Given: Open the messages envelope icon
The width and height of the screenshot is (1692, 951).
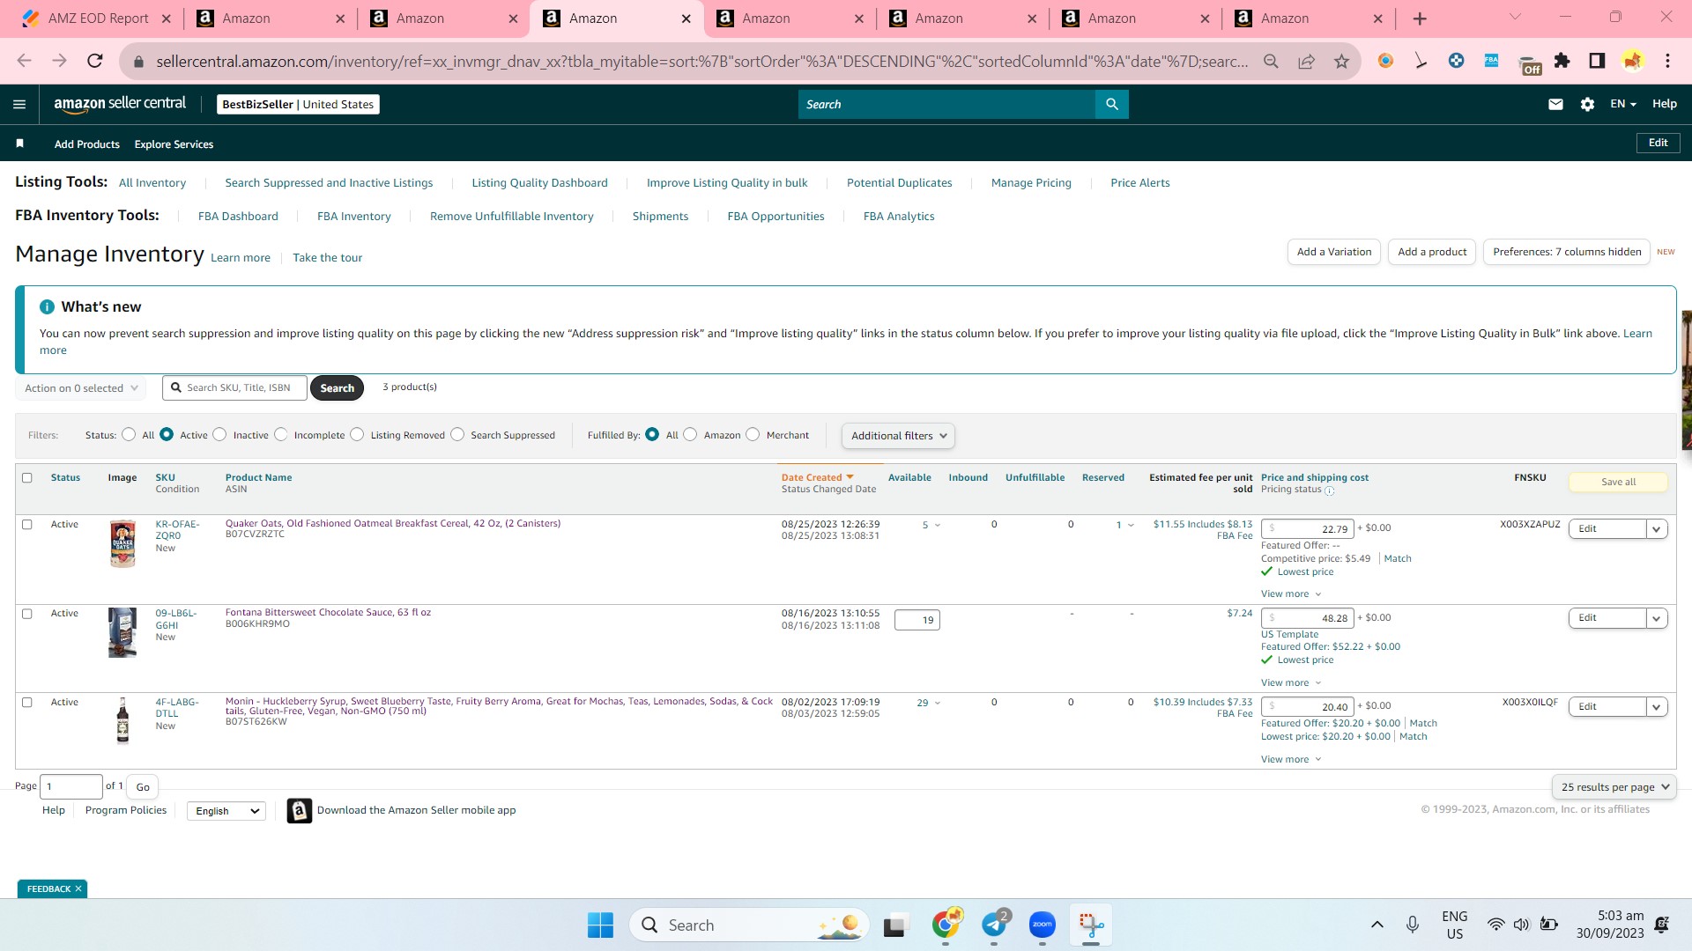Looking at the screenshot, I should (1555, 104).
